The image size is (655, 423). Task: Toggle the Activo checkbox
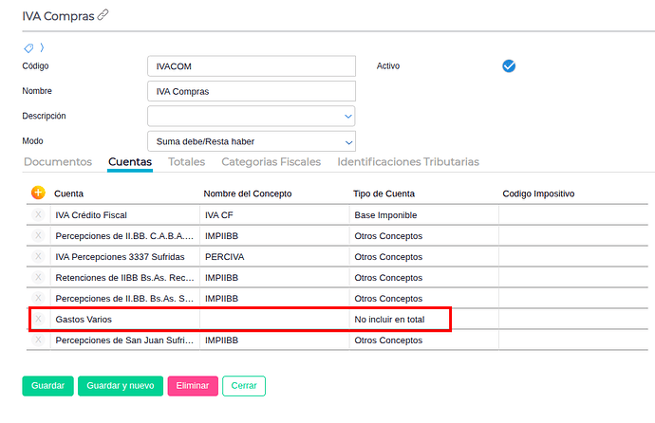point(509,65)
